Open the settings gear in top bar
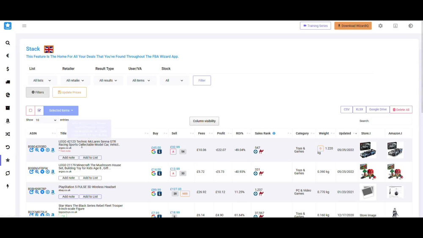The image size is (423, 238). coord(380,26)
